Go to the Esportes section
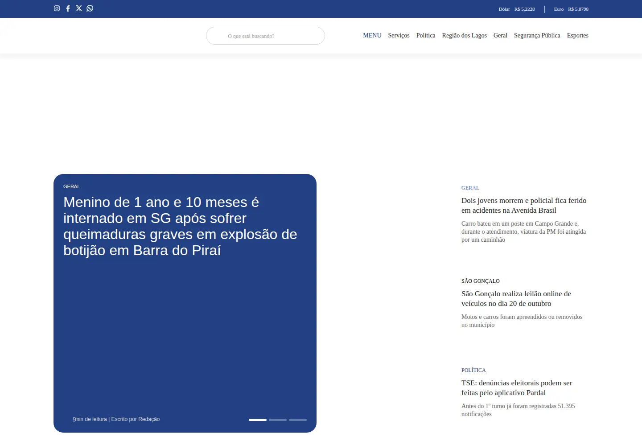Screen dimensions: 642x446 (577, 35)
